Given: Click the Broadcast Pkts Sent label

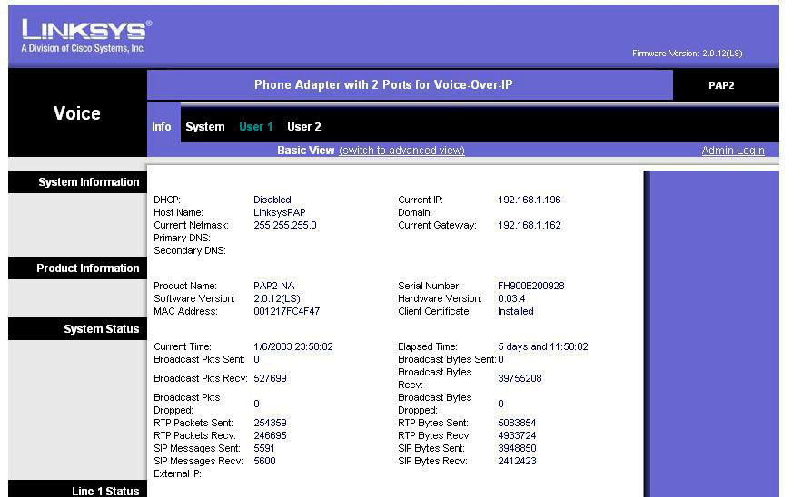Looking at the screenshot, I should [199, 359].
